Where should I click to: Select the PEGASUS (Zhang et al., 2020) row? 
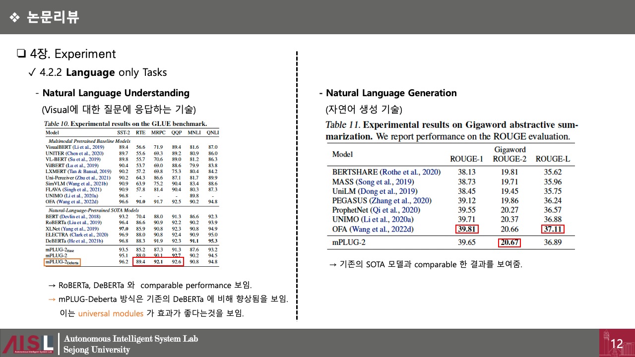[x=450, y=200]
